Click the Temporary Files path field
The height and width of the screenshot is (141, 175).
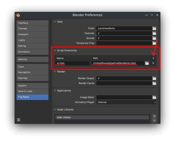[x=124, y=43]
